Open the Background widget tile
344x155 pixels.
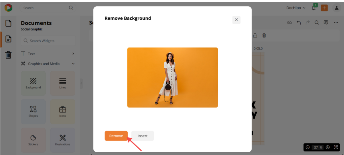33,83
